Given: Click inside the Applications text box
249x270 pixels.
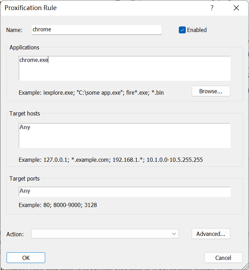Looking at the screenshot, I should (x=125, y=68).
